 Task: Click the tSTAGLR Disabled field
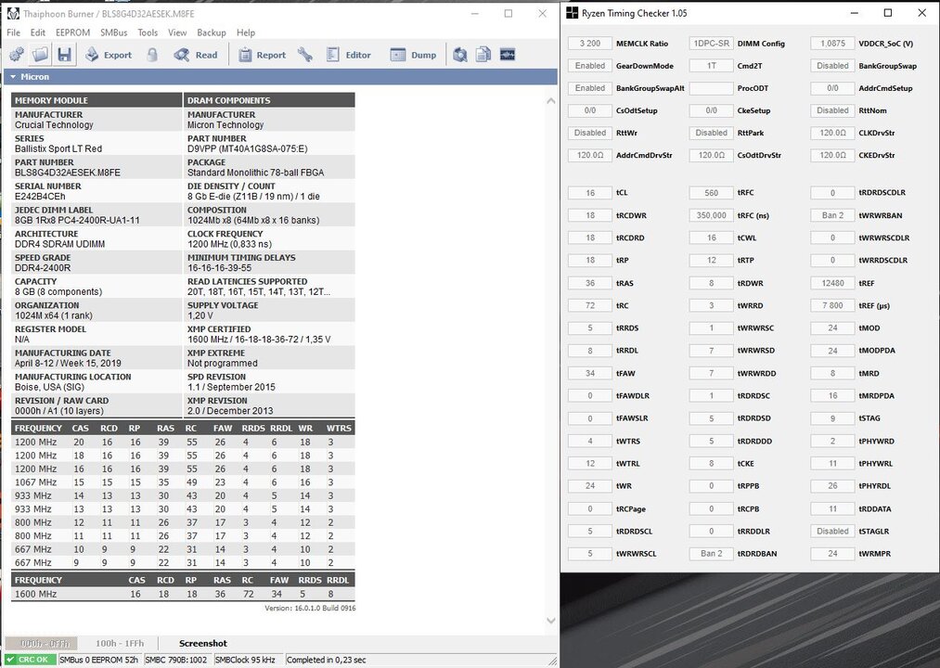coord(832,531)
